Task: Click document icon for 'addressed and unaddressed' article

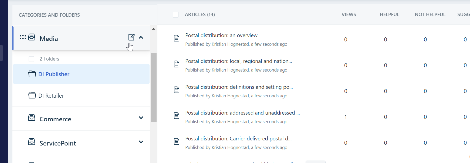Action: click(x=177, y=116)
